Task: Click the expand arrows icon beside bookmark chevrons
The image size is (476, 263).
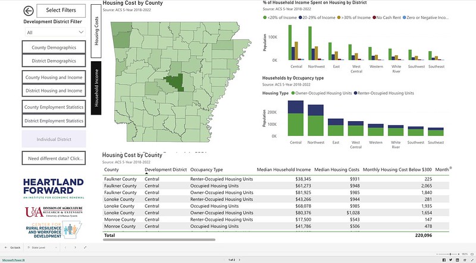Action: point(85,248)
